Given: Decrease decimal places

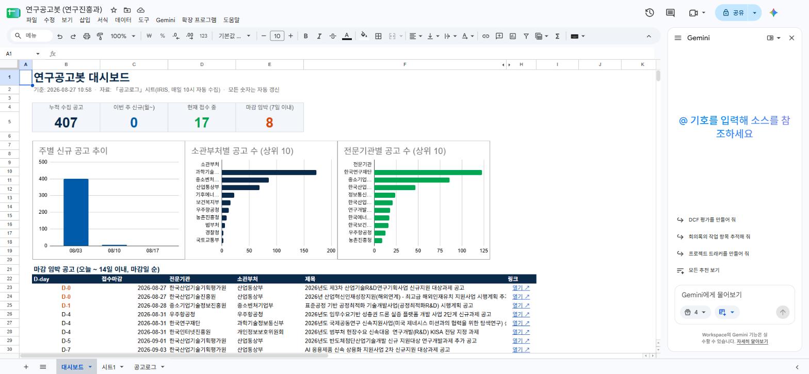Looking at the screenshot, I should click(176, 36).
